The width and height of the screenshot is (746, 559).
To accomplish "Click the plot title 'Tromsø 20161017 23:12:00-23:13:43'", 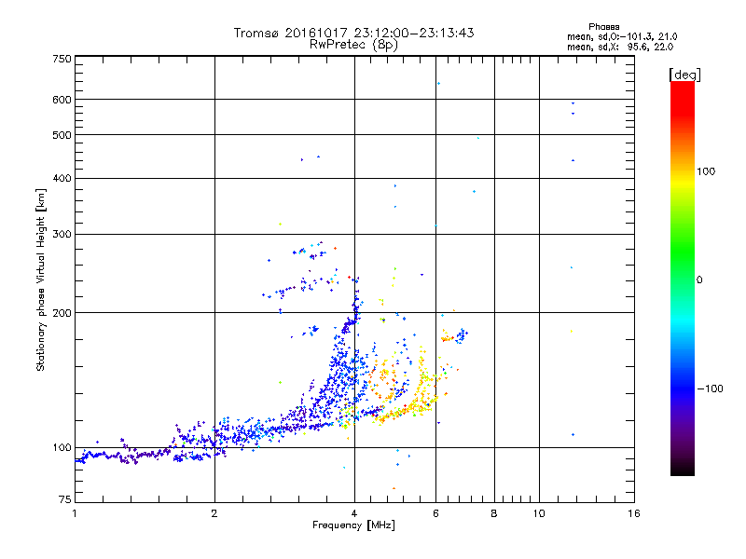I will click(x=353, y=33).
